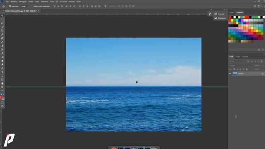The image size is (265, 149).
Task: Select the Dodge tool
Action: [2, 65]
